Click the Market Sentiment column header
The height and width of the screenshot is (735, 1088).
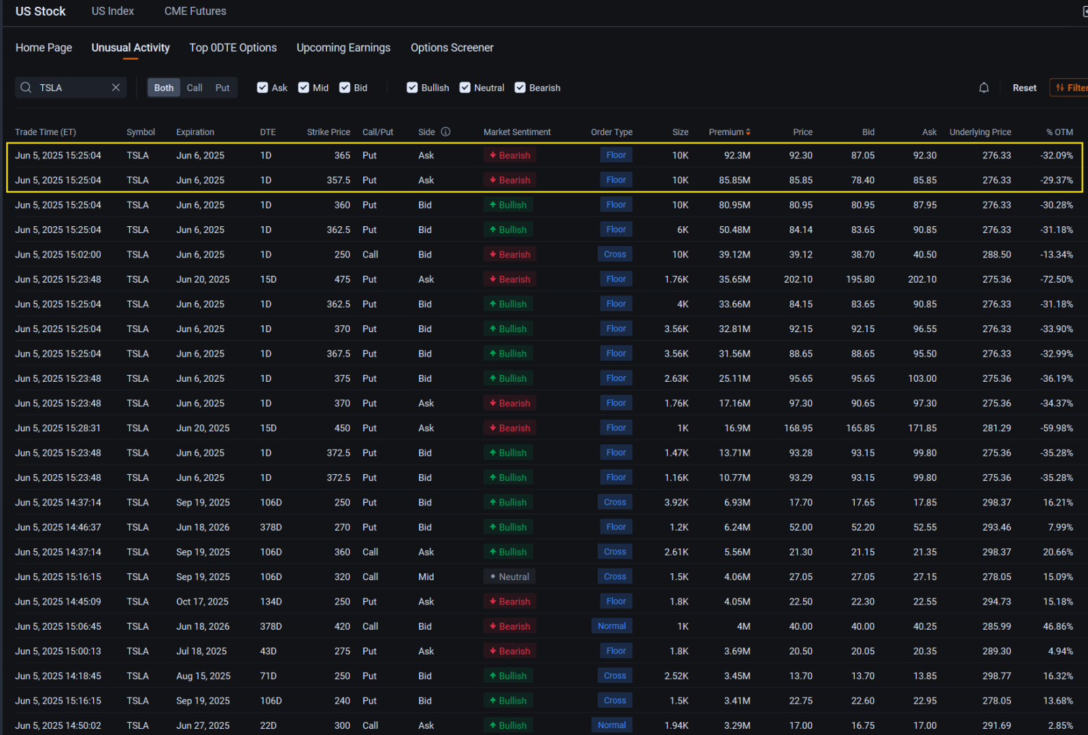[517, 132]
